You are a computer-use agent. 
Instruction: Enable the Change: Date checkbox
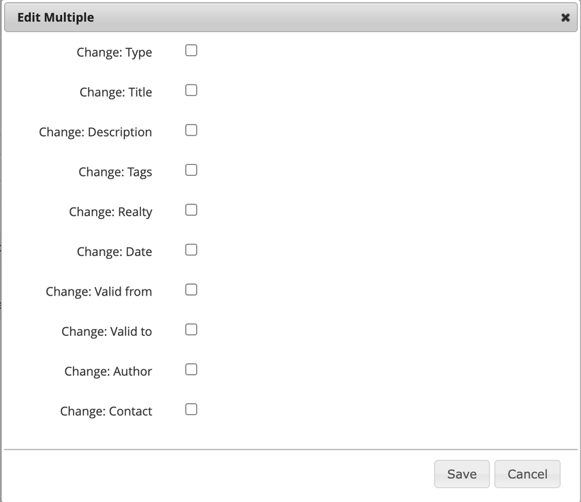(x=191, y=250)
